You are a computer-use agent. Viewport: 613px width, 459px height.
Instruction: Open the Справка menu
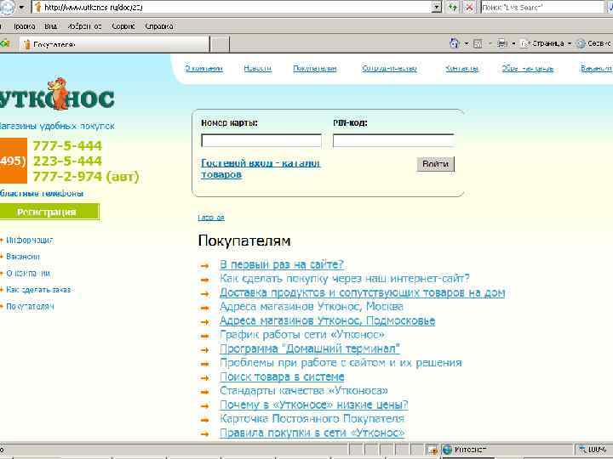click(159, 26)
